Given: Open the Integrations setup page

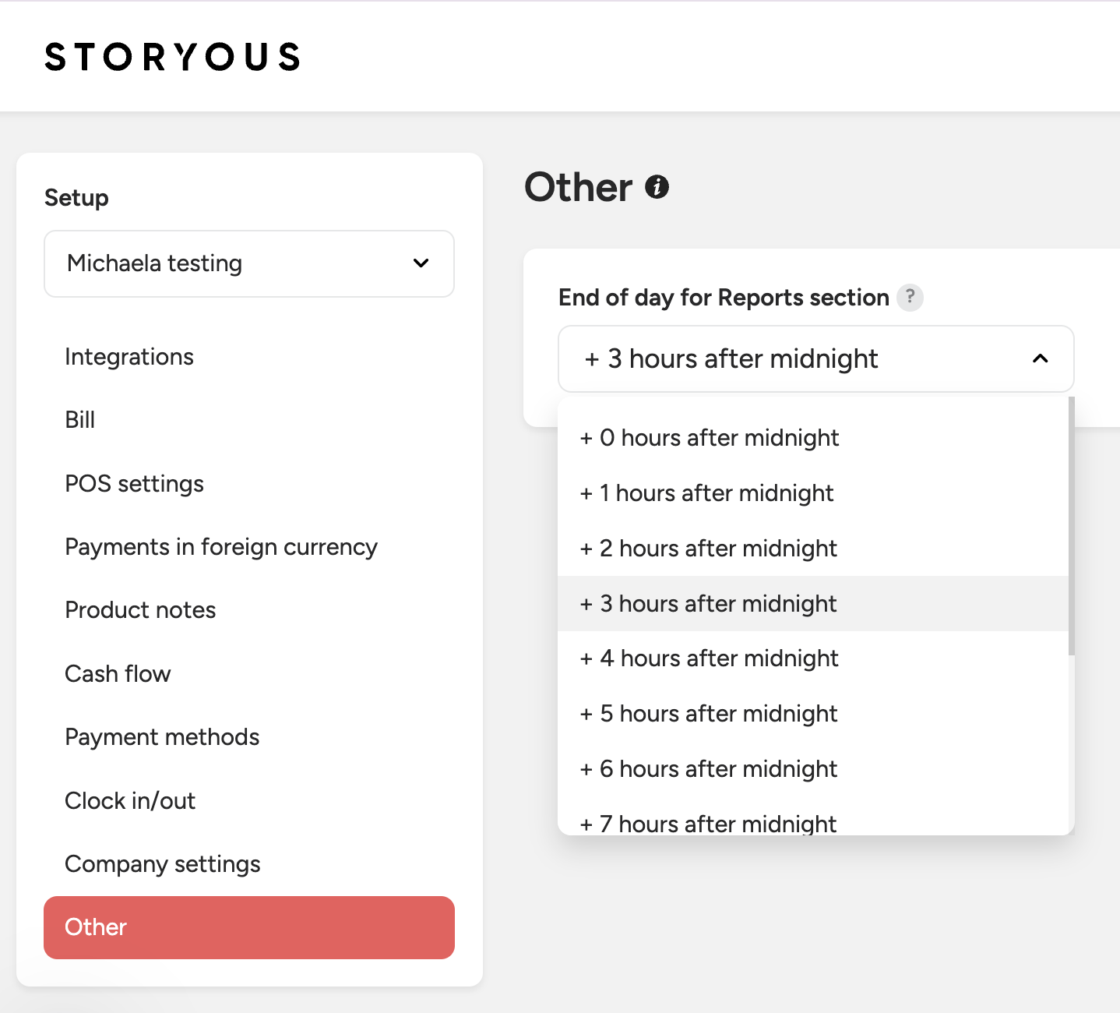Looking at the screenshot, I should (129, 357).
